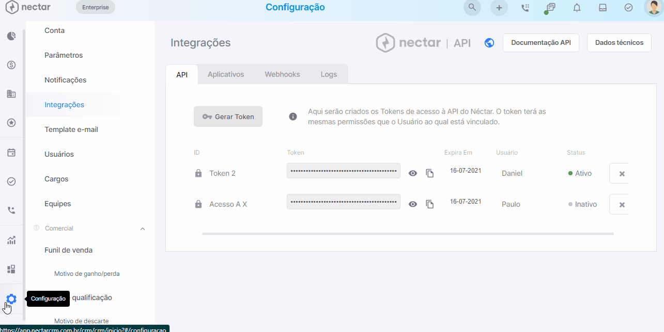664x332 pixels.
Task: Open the notifications bell icon
Action: pyautogui.click(x=577, y=8)
